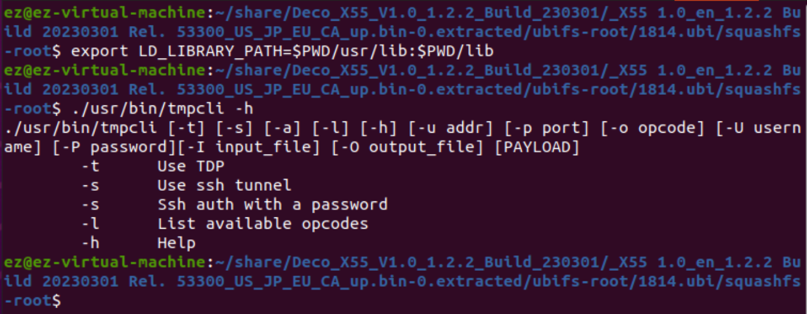Click the -t flag in option list

tap(91, 166)
